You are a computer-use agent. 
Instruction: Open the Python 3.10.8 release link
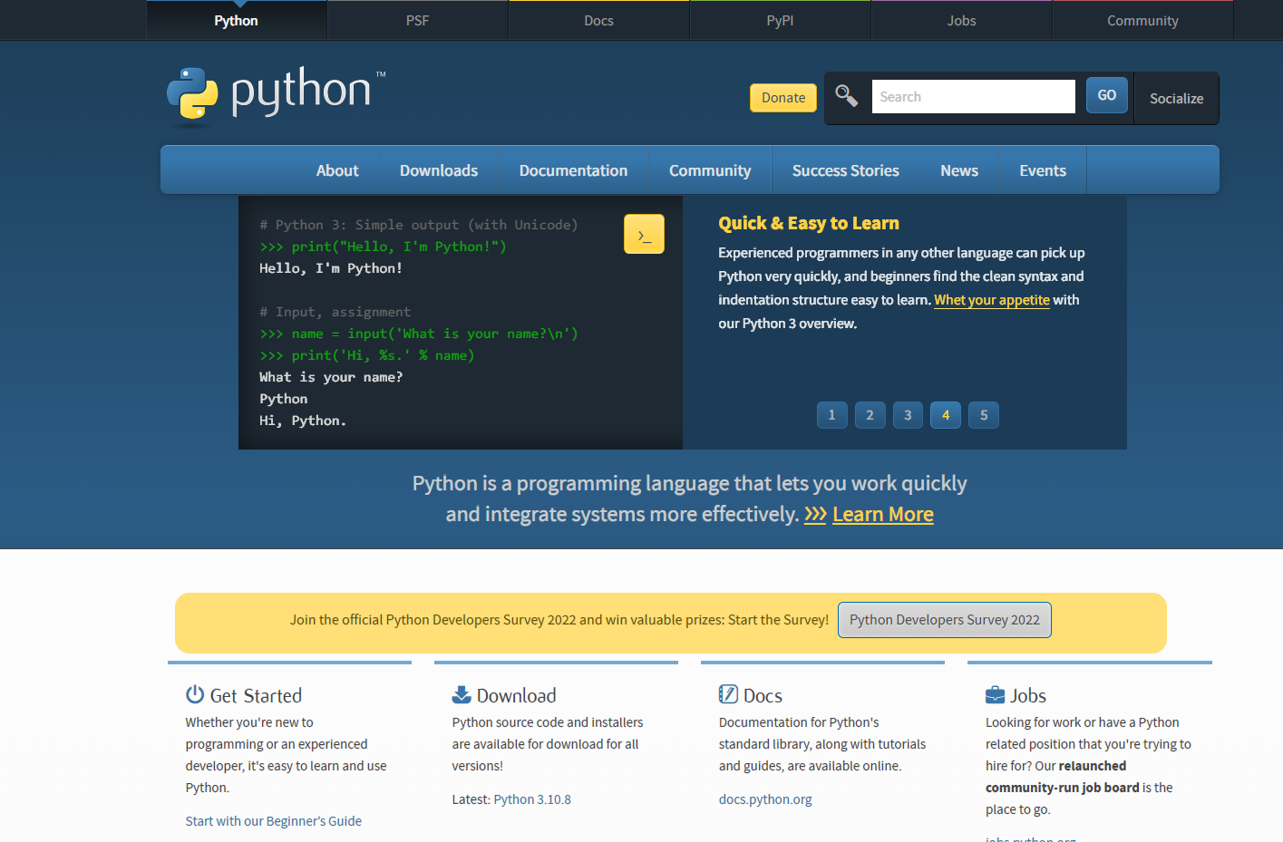pyautogui.click(x=531, y=798)
